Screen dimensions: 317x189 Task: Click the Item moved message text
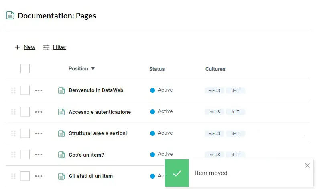211,173
